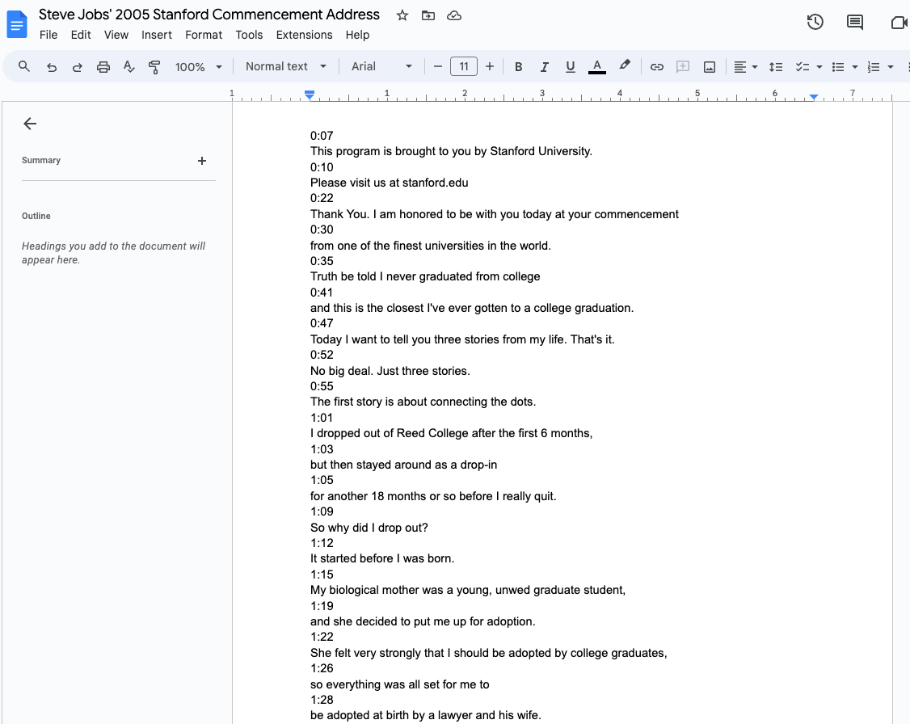The image size is (910, 724).
Task: Insert a link
Action: [x=657, y=67]
